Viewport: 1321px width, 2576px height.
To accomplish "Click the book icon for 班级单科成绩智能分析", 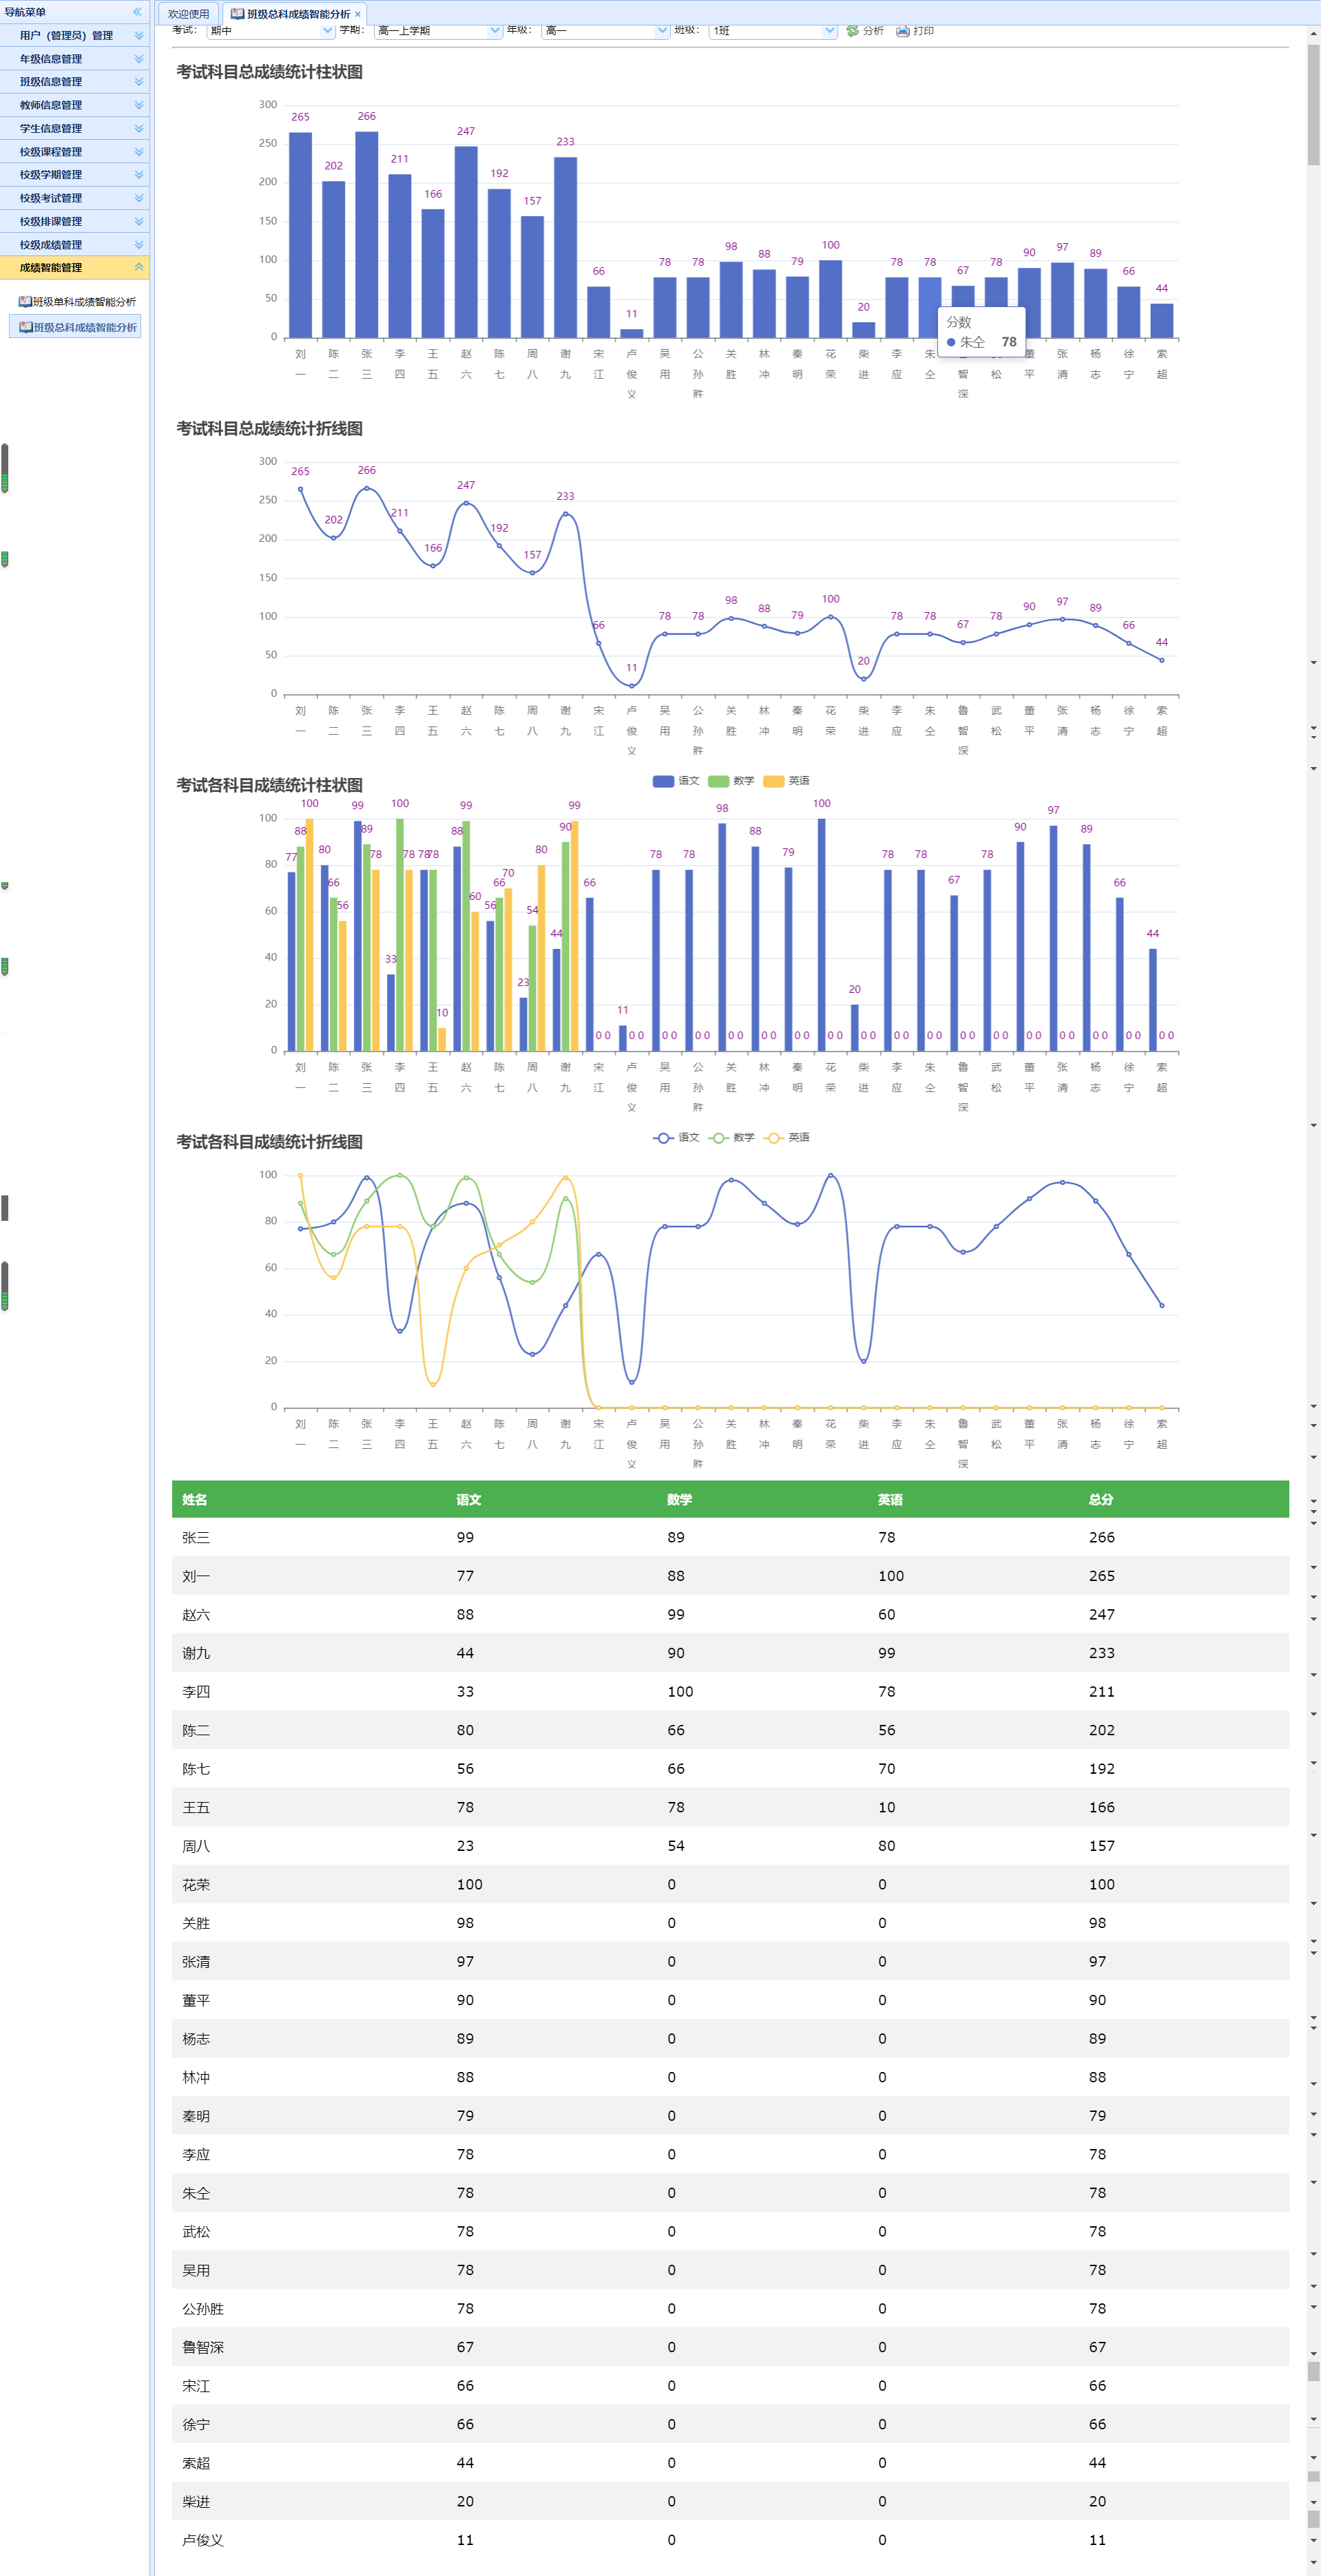I will (x=25, y=301).
